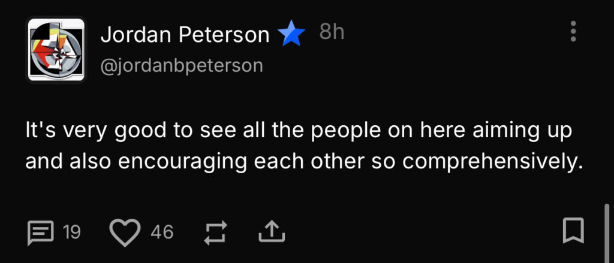Like the post with the heart icon
The image size is (614, 263).
125,232
